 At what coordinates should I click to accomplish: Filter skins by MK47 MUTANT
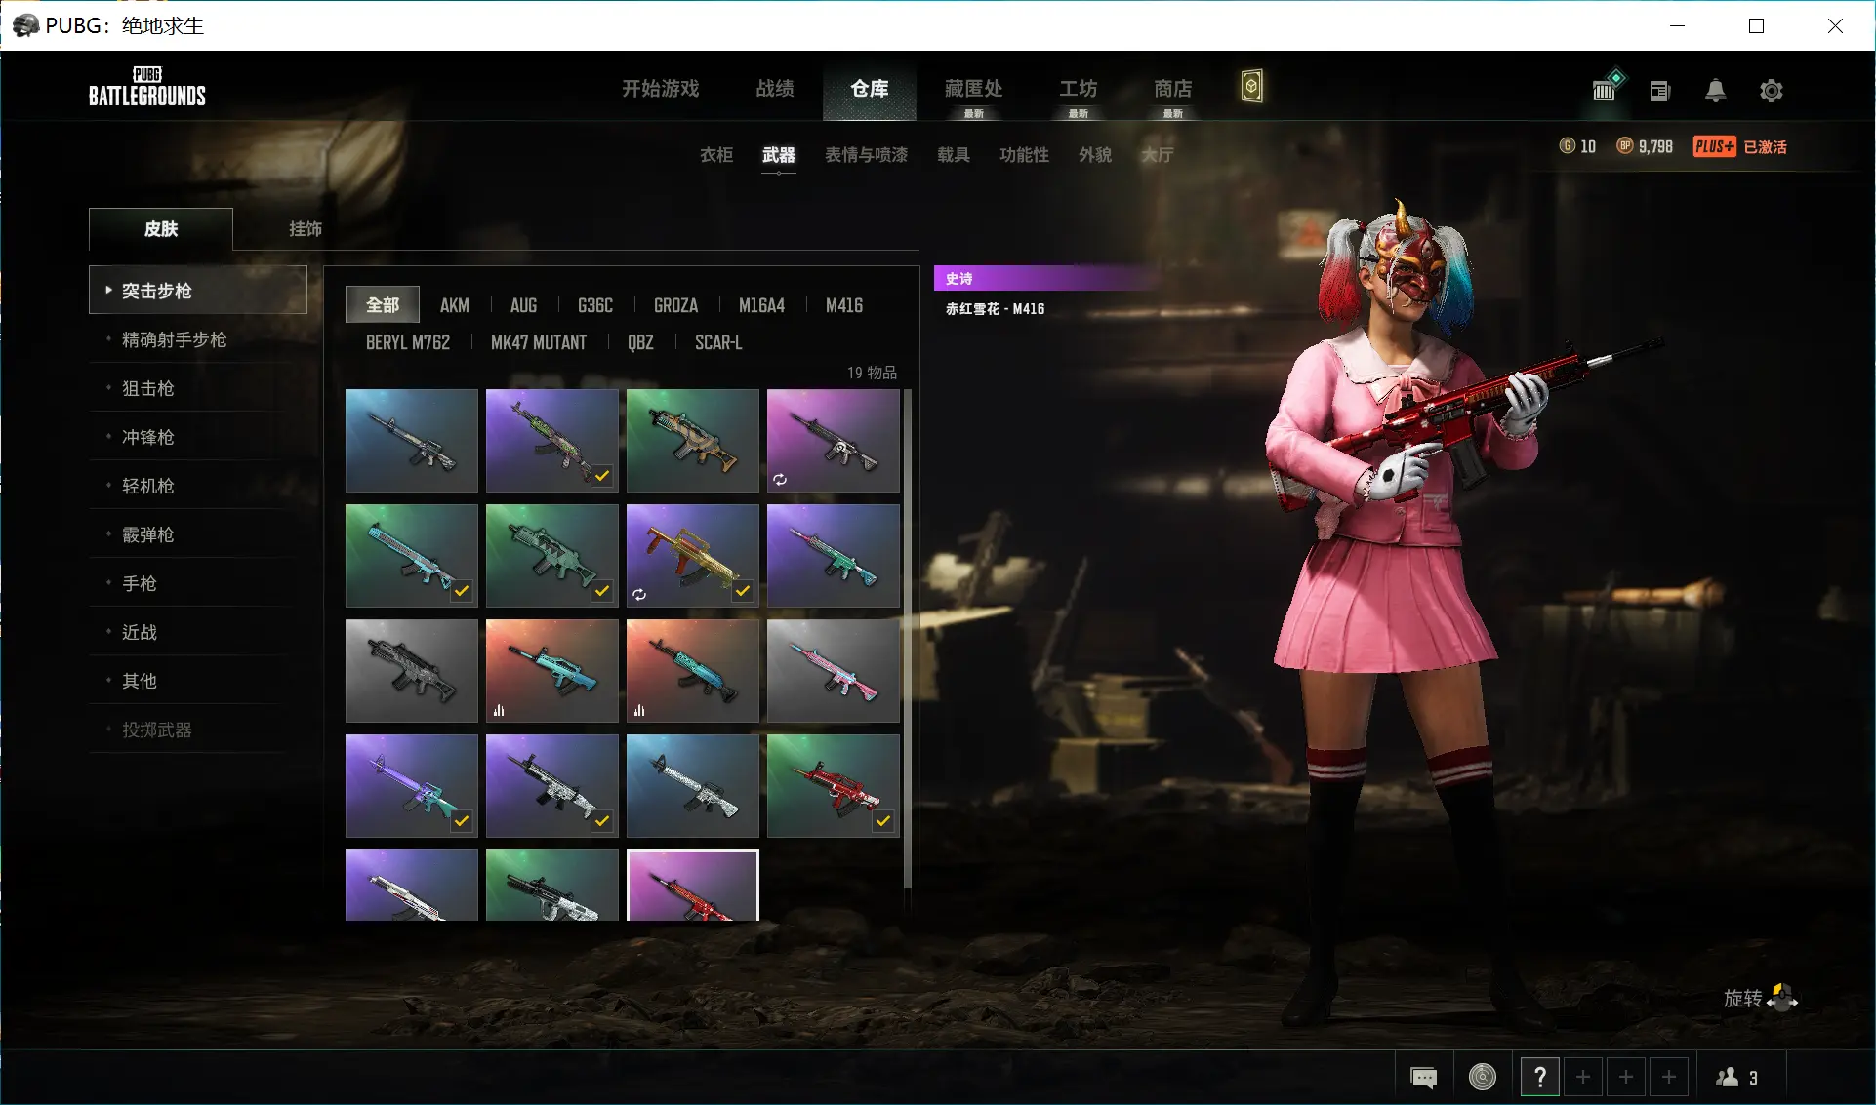click(x=539, y=342)
